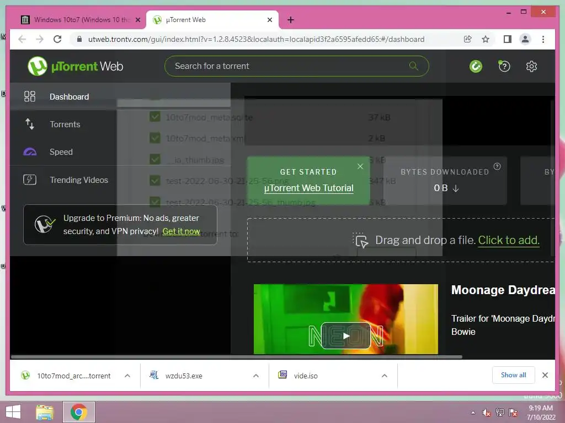Screen dimensions: 565x423
Task: Close the Windows 10to7 tab
Action: (x=138, y=20)
